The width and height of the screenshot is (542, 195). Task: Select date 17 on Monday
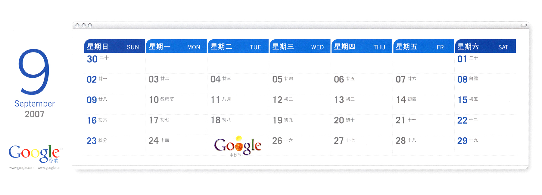pos(154,121)
